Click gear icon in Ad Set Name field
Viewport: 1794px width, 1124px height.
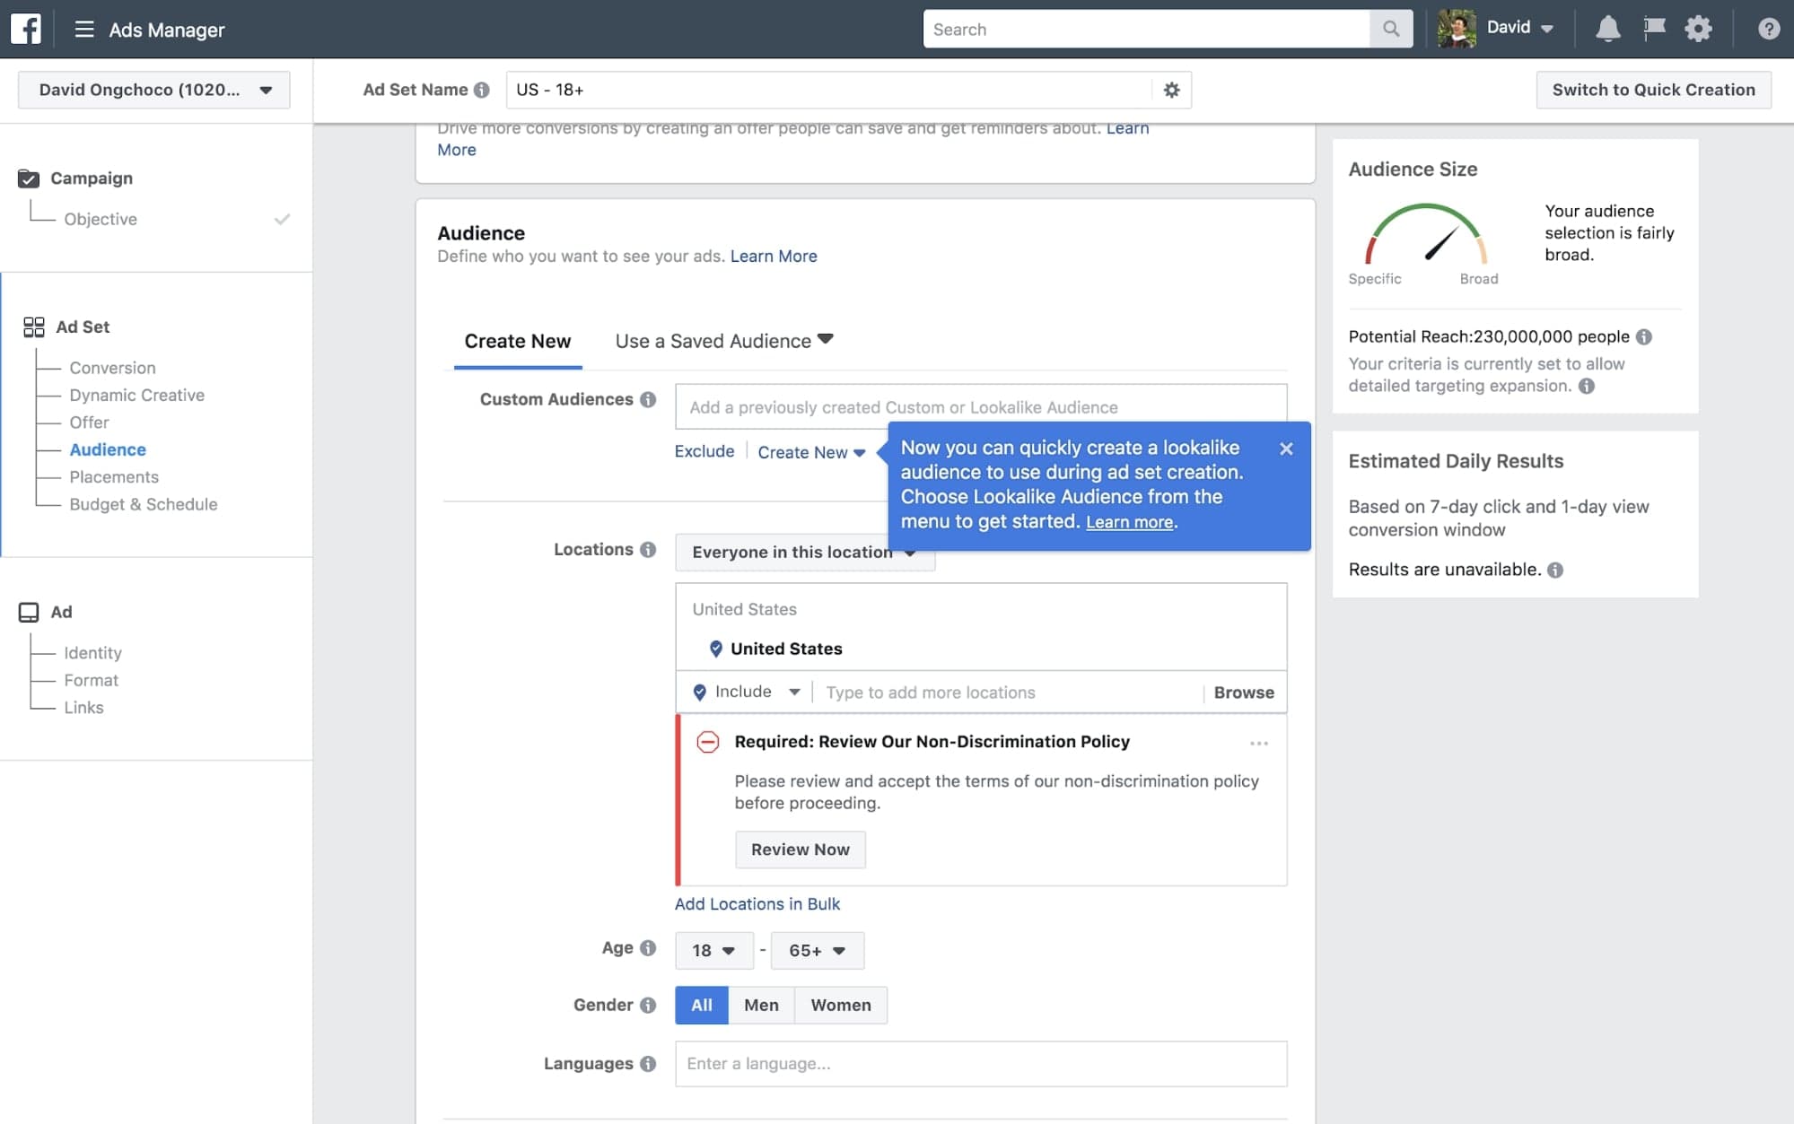1171,90
